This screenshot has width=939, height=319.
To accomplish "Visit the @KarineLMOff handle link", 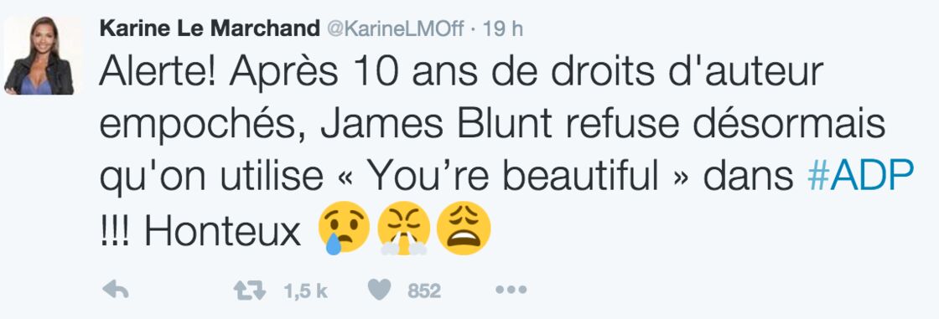I will 395,28.
